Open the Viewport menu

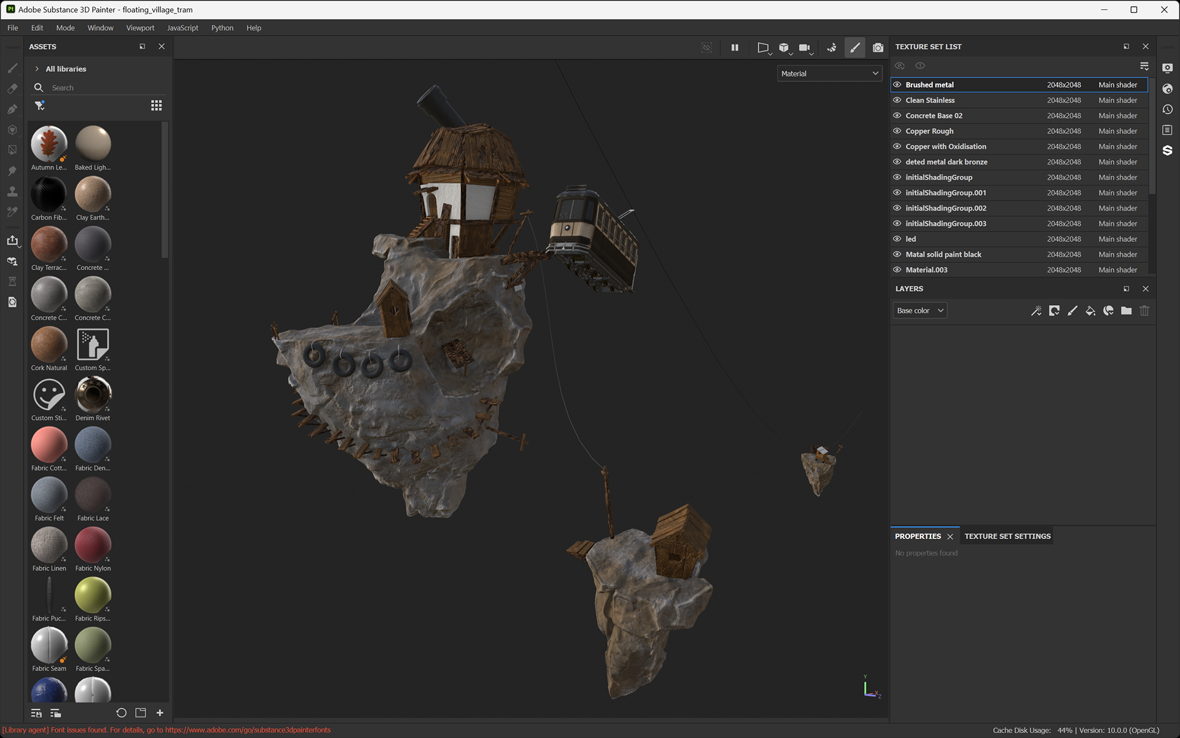coord(140,28)
